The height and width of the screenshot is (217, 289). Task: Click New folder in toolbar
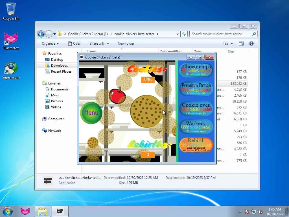coord(126,44)
